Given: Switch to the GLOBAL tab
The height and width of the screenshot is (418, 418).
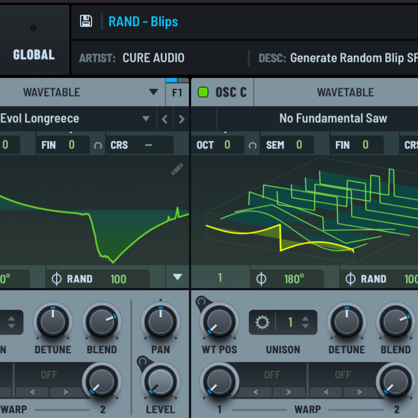Looking at the screenshot, I should pyautogui.click(x=34, y=54).
